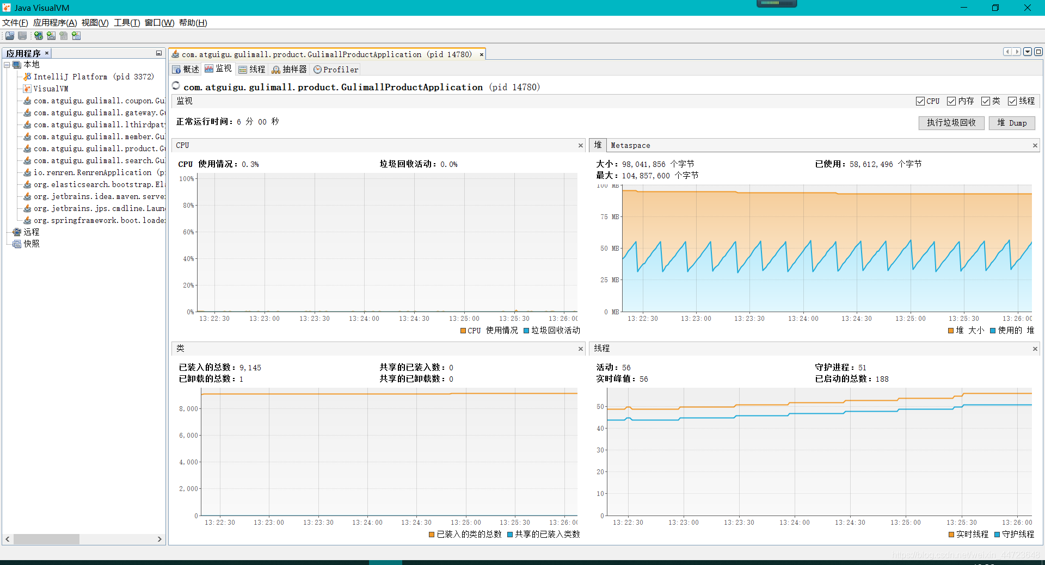Click the 本地 (Local) computer icon
Viewport: 1045px width, 565px height.
17,65
